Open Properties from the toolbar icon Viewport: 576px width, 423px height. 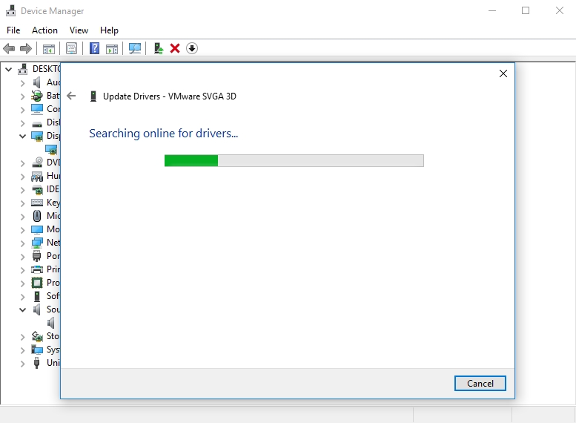[71, 48]
